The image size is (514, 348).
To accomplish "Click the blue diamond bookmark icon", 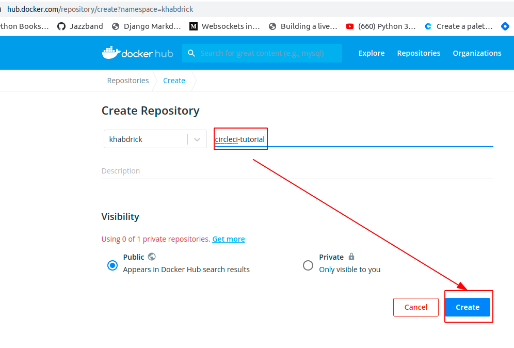I will coord(505,26).
